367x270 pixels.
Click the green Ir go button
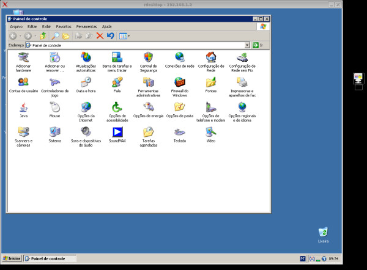258,45
